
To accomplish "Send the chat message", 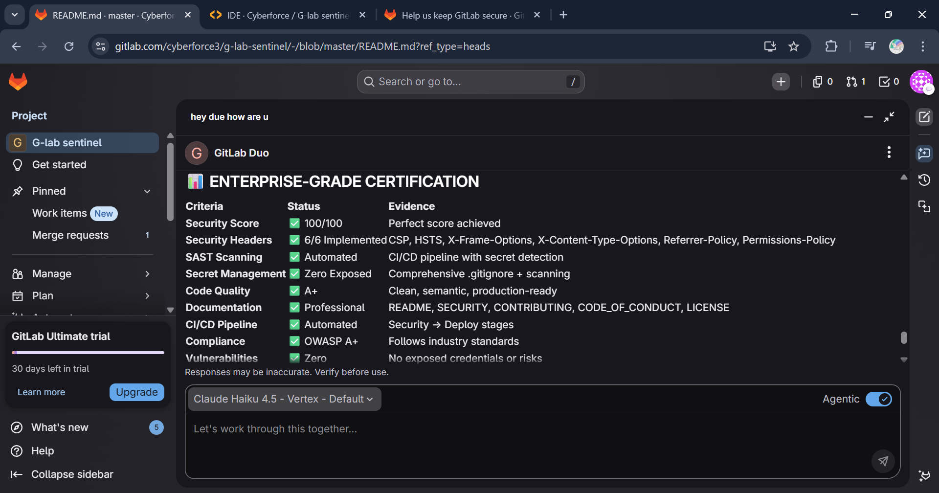I will (x=883, y=461).
